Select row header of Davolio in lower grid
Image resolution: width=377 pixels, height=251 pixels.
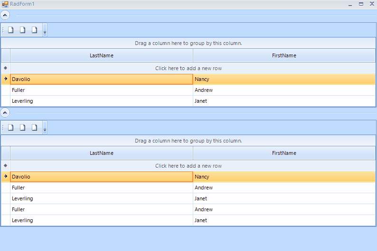6,177
